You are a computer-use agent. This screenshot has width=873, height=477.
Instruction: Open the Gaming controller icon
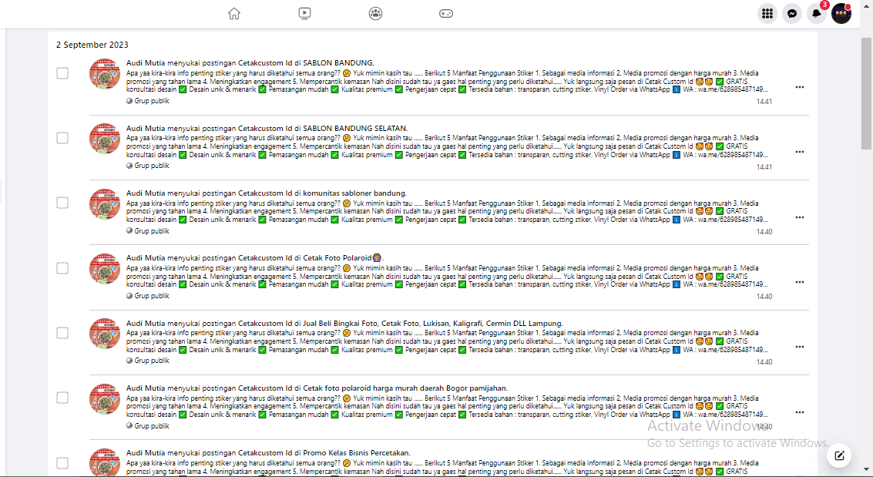[446, 13]
